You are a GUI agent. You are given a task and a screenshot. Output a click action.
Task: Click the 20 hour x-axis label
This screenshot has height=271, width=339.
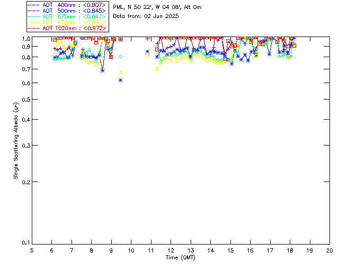pyautogui.click(x=329, y=250)
